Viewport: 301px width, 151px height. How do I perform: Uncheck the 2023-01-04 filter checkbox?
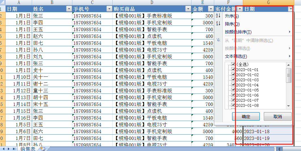point(233,85)
